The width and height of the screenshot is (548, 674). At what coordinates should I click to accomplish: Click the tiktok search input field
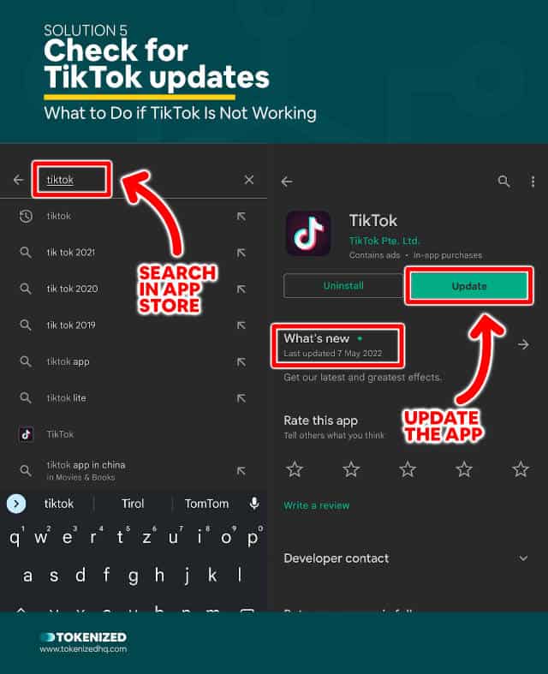pos(72,180)
